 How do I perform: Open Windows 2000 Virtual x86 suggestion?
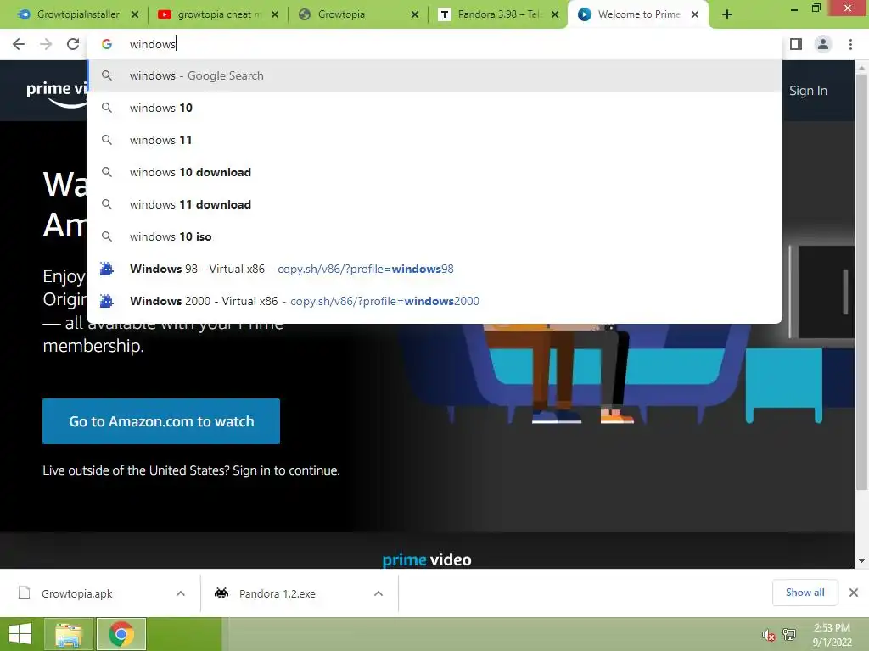[x=434, y=301]
